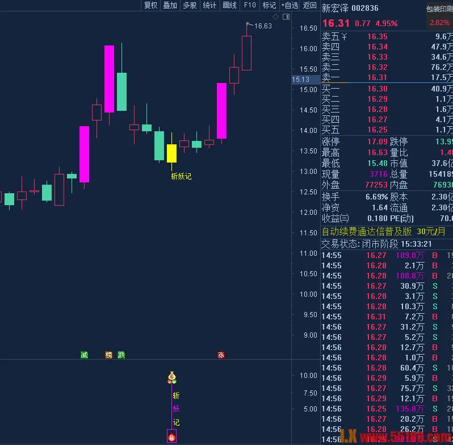453x445 pixels.
Task: Open the 统计 statistics tool
Action: point(209,6)
